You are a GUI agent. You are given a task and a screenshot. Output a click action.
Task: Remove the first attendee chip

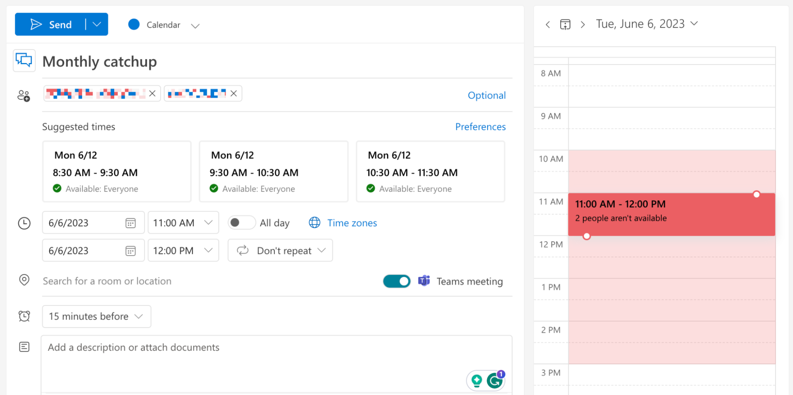152,94
